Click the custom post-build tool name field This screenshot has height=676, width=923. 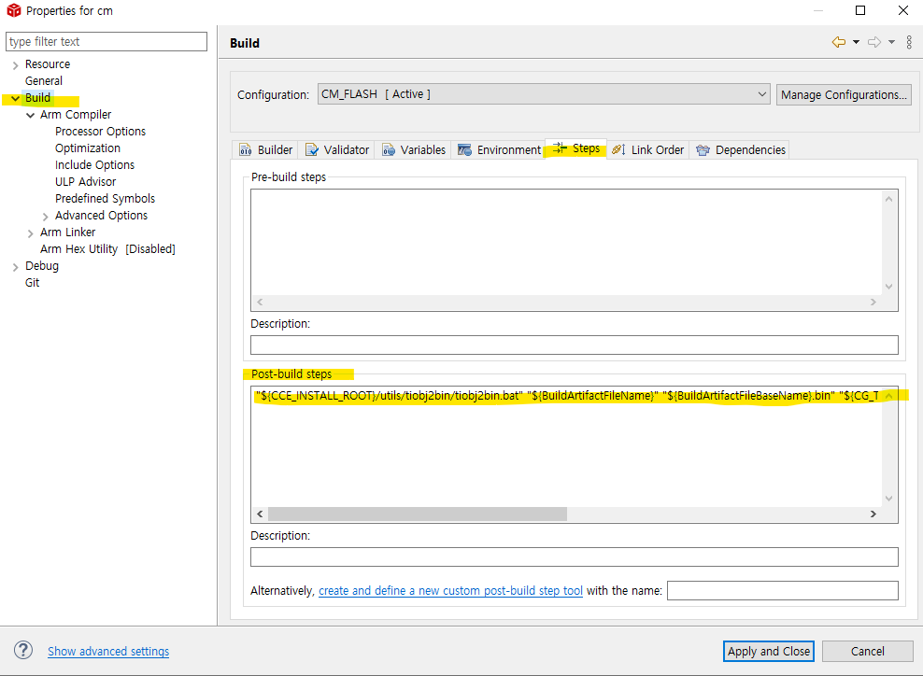point(782,590)
